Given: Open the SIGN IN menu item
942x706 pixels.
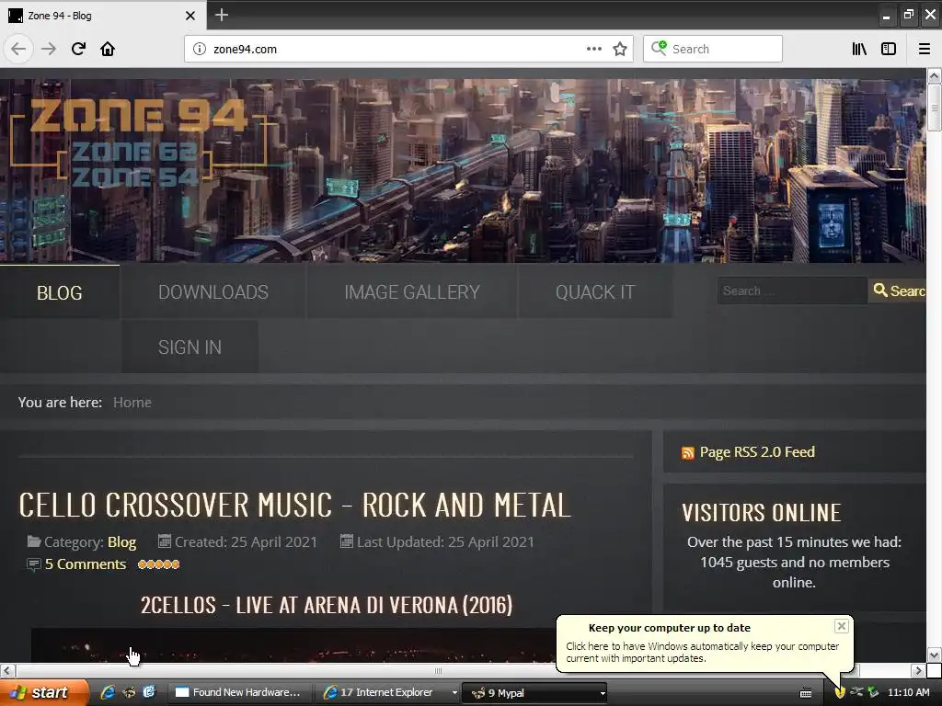Looking at the screenshot, I should 190,347.
